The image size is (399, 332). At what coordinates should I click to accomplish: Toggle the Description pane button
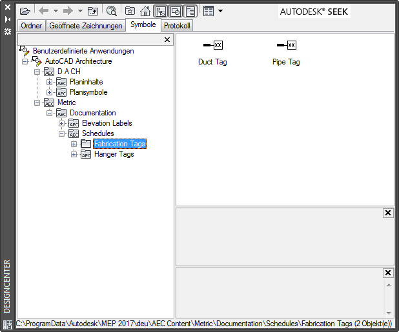click(190, 11)
